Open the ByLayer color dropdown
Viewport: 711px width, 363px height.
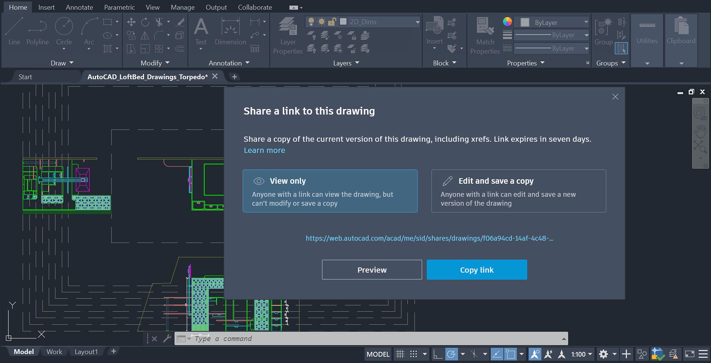pyautogui.click(x=586, y=22)
